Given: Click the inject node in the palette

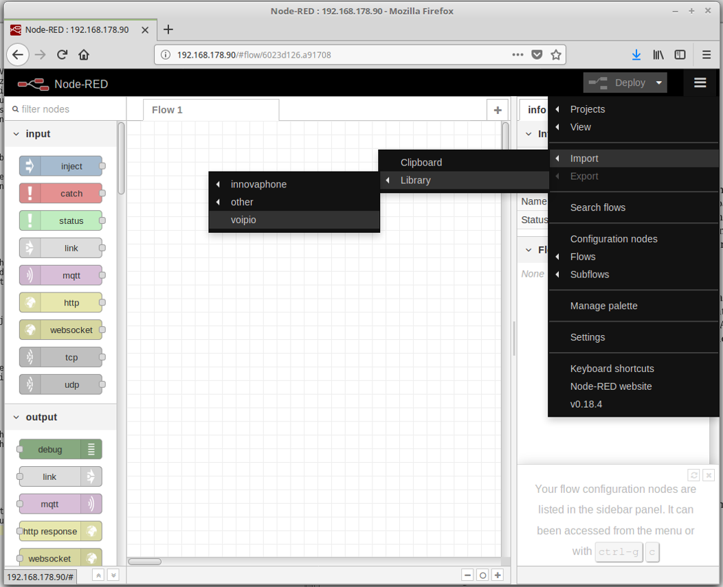Looking at the screenshot, I should click(61, 166).
